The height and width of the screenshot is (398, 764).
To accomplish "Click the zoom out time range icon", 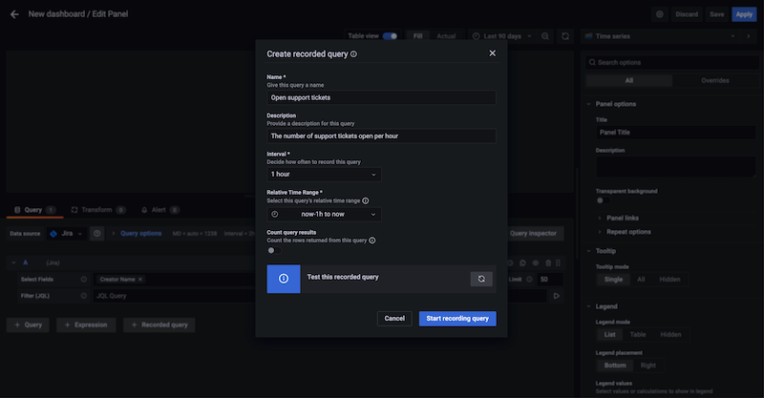I will point(545,36).
